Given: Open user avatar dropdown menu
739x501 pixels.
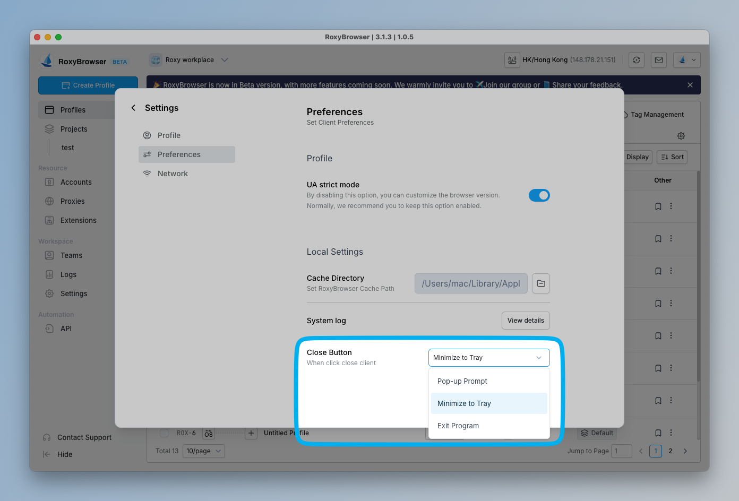Looking at the screenshot, I should (x=687, y=60).
